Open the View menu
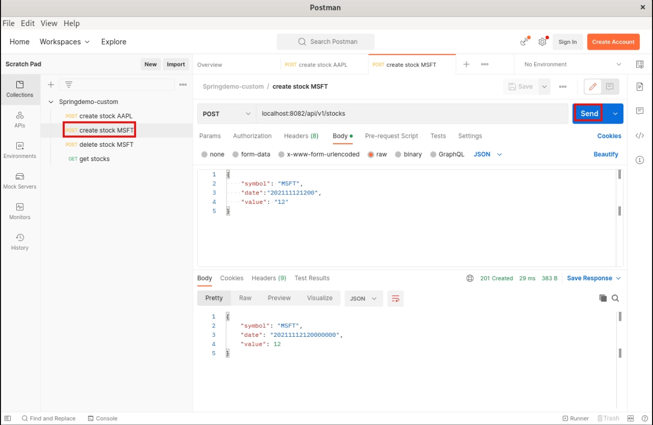 [49, 23]
